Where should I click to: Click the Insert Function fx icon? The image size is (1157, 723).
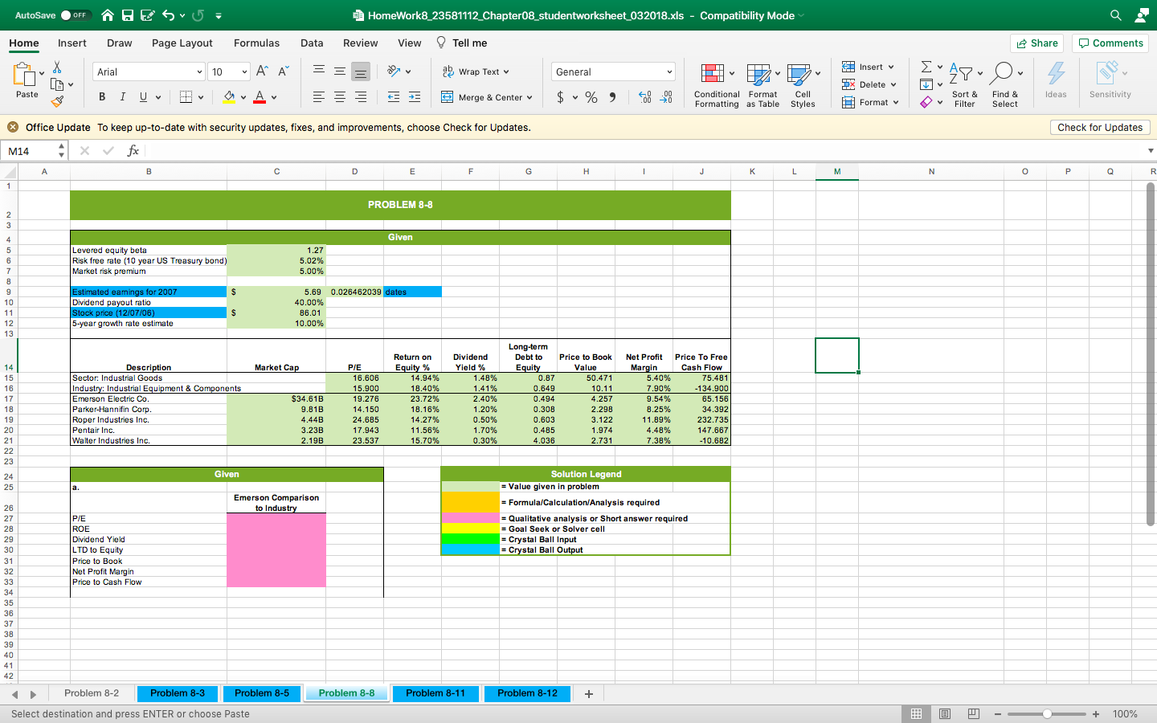(133, 150)
